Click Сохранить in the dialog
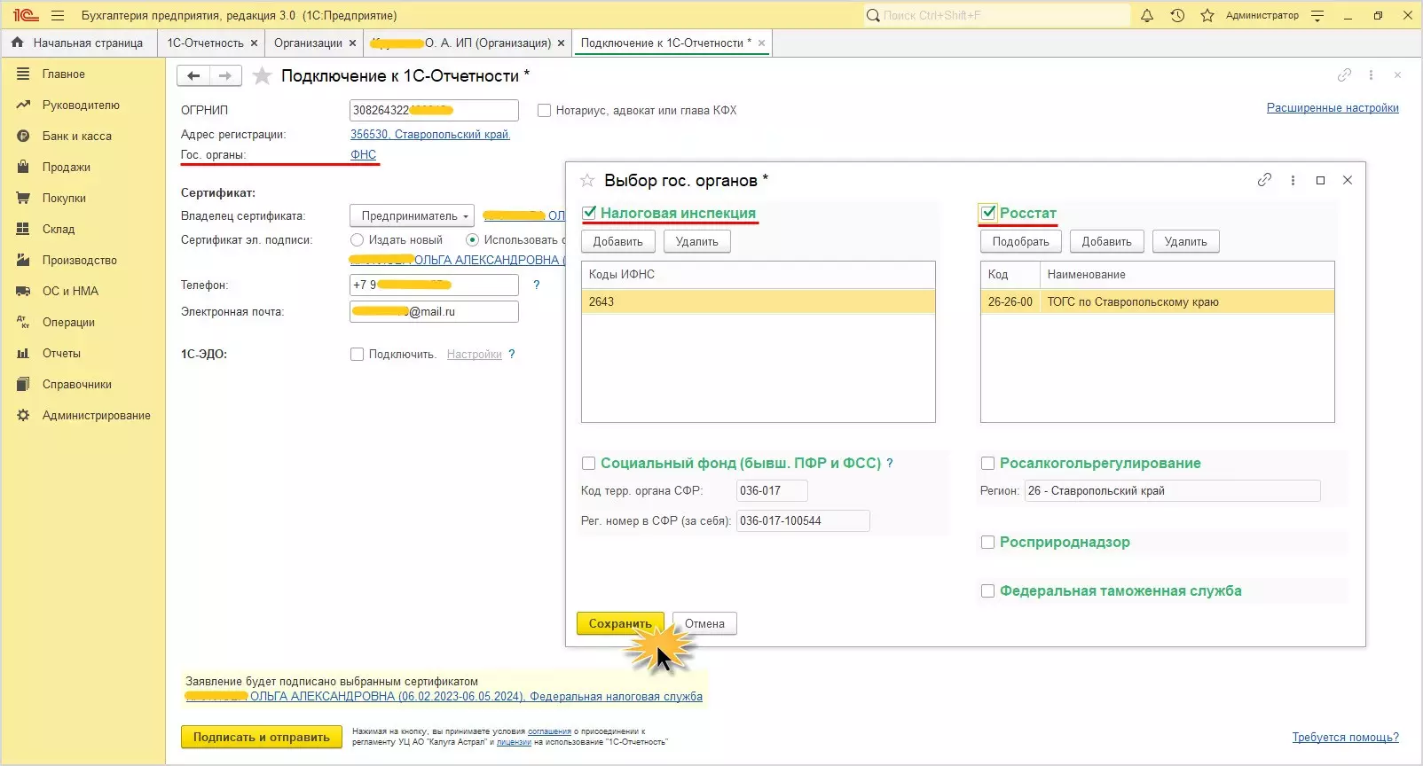The image size is (1423, 766). [620, 623]
